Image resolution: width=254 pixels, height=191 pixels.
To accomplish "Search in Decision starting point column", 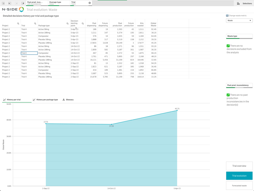I will [x=83, y=24].
